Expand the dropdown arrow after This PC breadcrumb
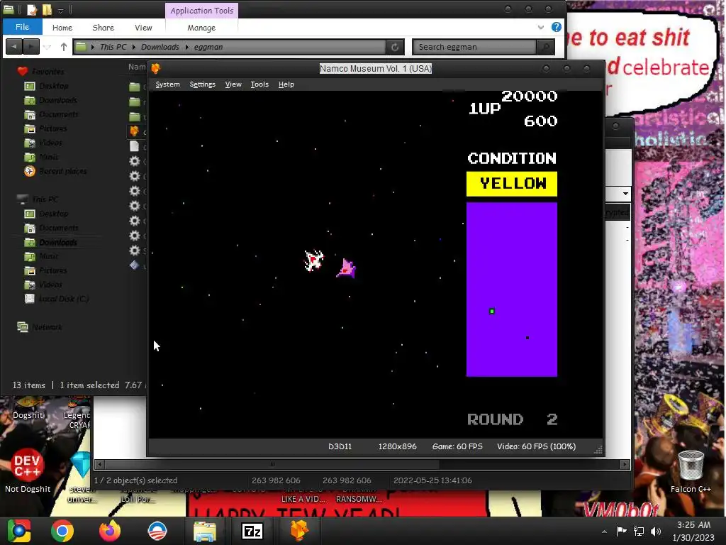This screenshot has width=726, height=545. pyautogui.click(x=134, y=47)
